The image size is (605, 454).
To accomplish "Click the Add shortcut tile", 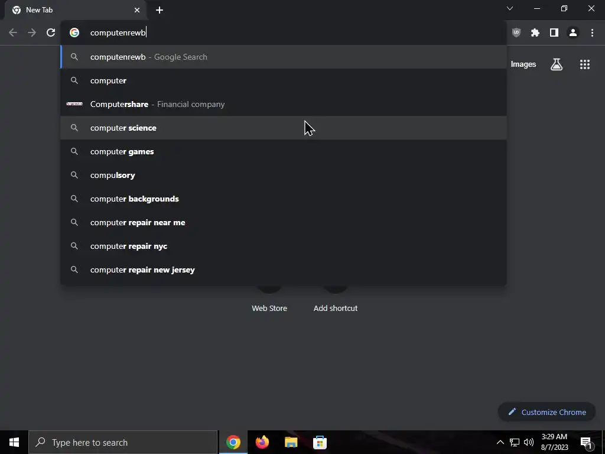I will click(x=336, y=309).
